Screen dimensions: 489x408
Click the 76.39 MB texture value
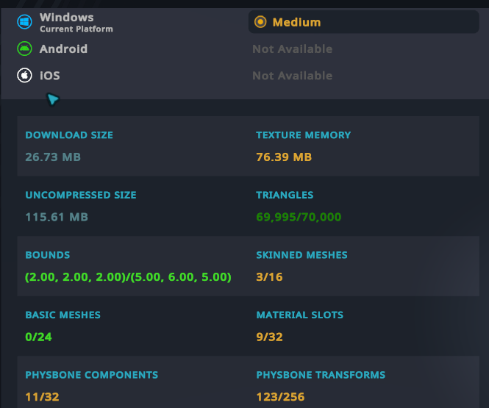284,157
